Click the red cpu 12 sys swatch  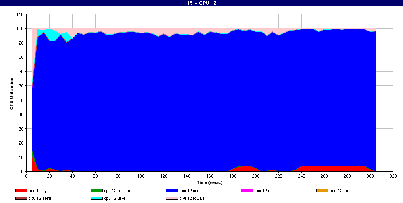click(21, 191)
